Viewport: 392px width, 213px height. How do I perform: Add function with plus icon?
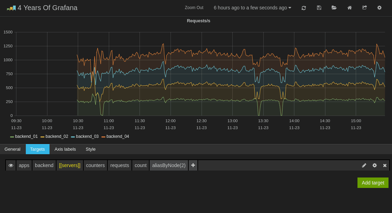[193, 165]
